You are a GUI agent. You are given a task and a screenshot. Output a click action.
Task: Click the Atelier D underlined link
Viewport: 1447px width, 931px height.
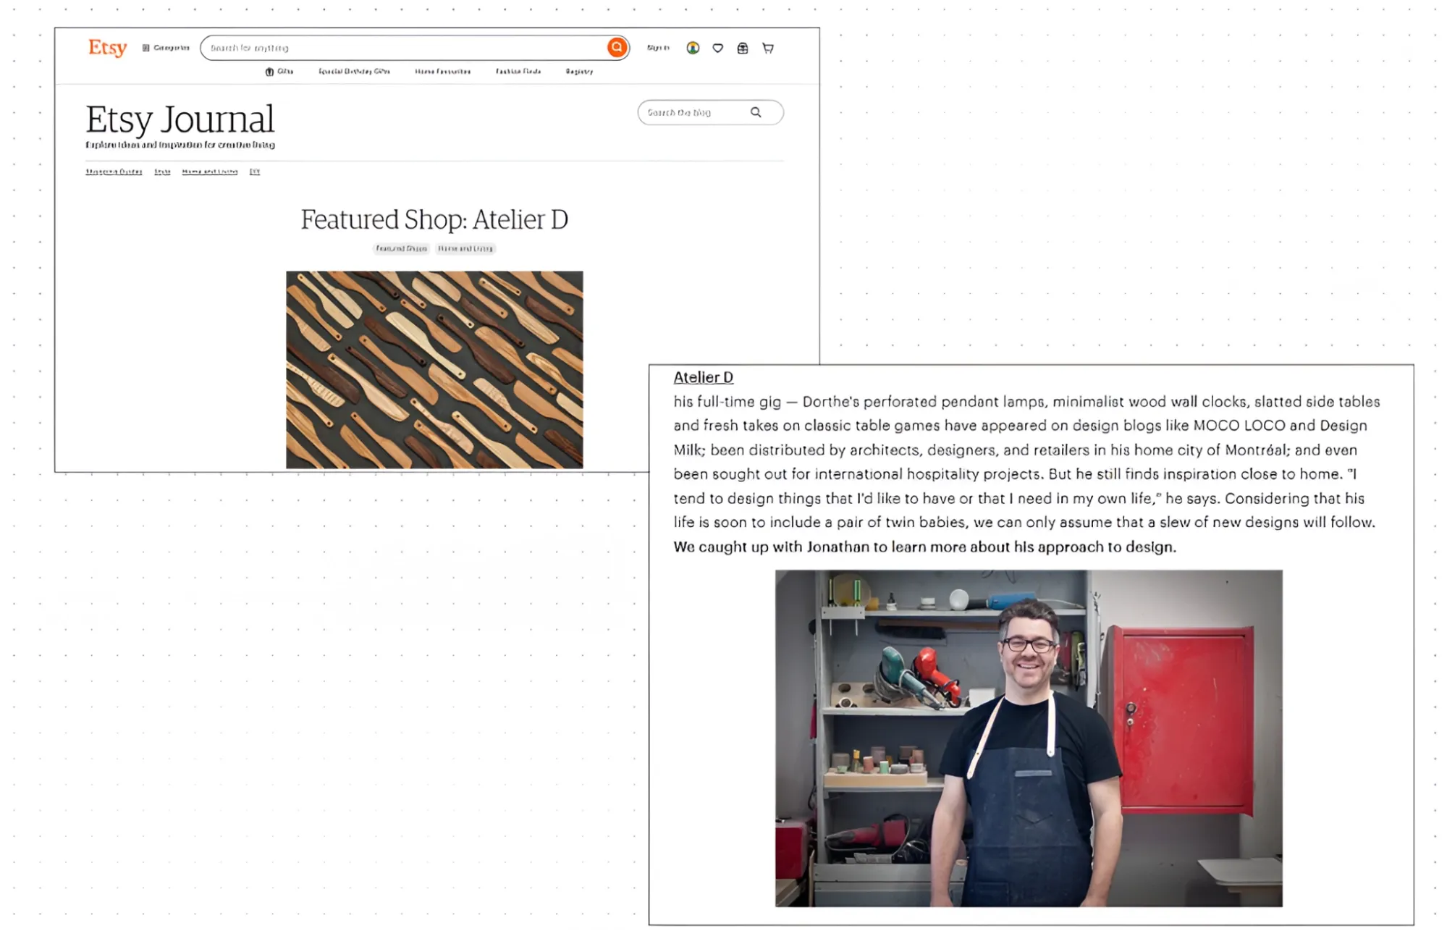point(703,377)
